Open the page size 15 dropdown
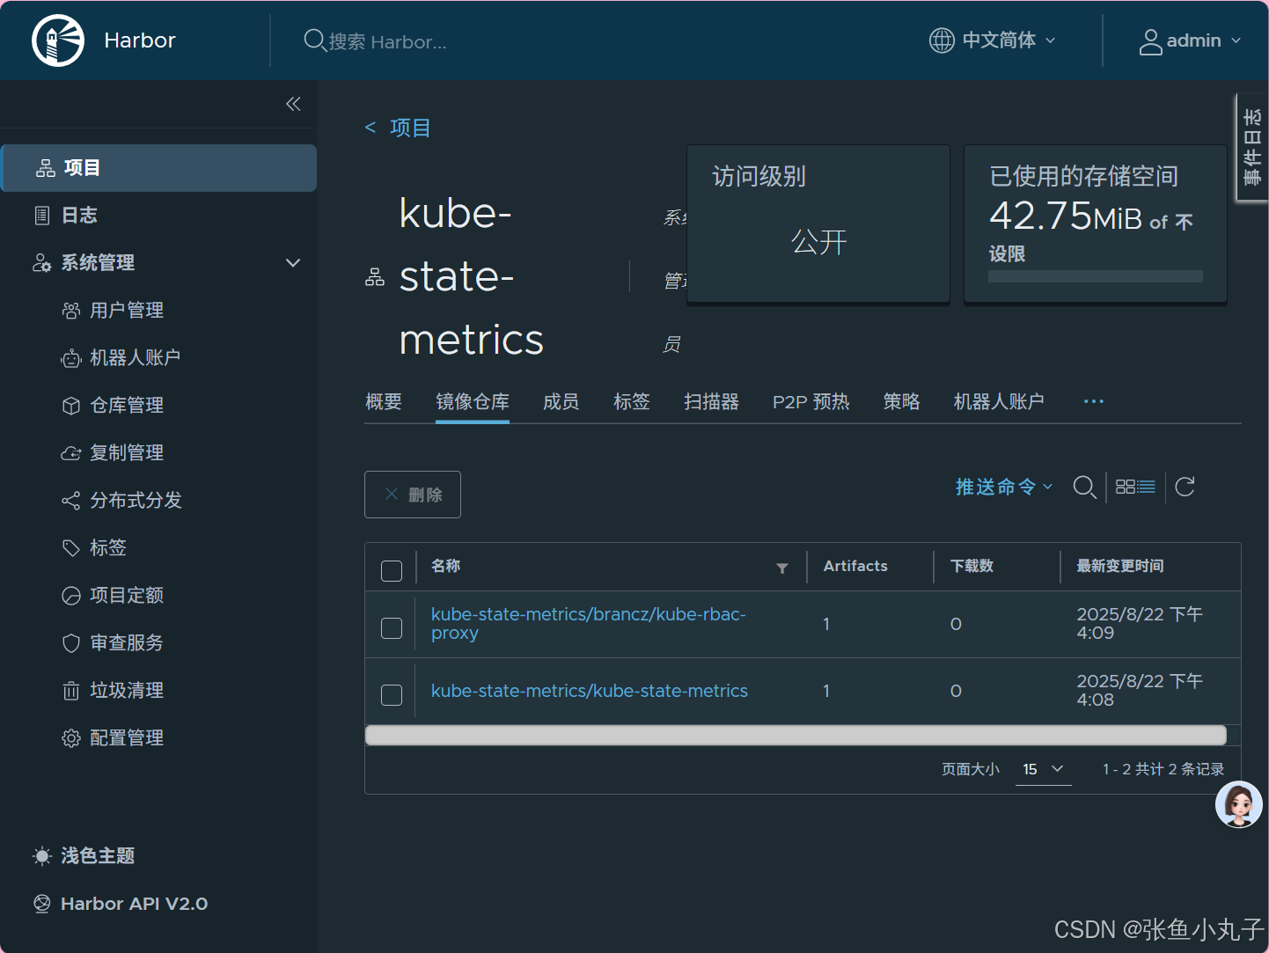 (x=1044, y=769)
